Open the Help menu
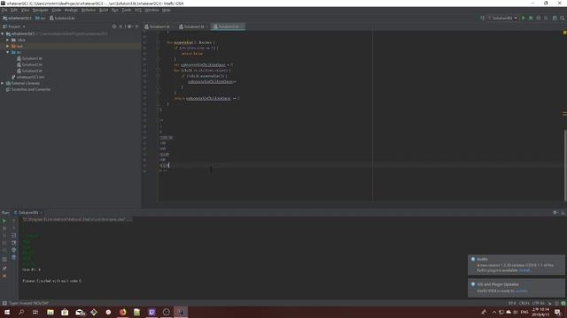 click(166, 11)
